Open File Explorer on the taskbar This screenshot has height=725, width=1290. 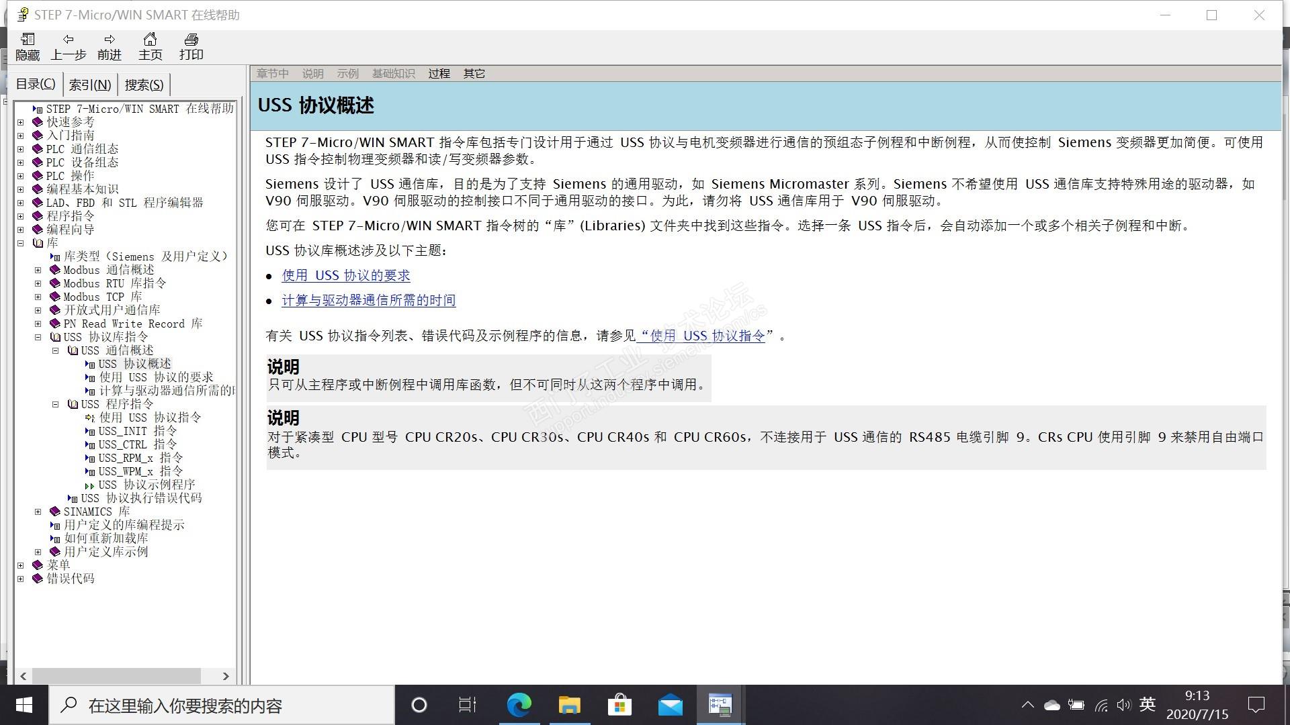click(569, 705)
